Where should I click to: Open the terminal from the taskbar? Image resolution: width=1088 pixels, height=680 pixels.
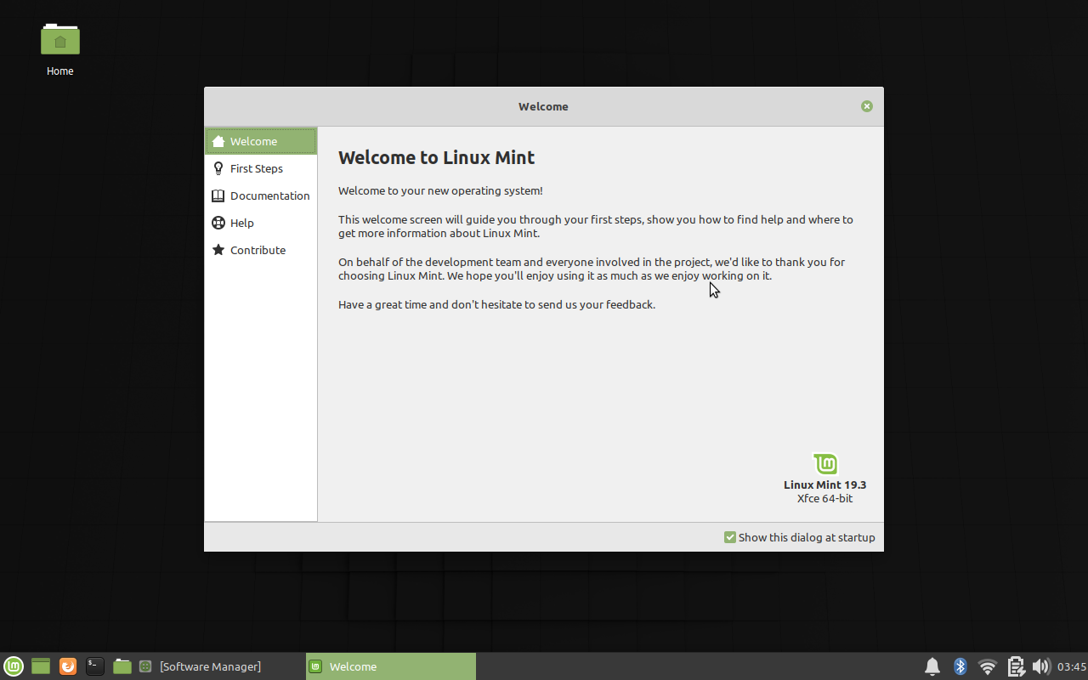click(94, 666)
